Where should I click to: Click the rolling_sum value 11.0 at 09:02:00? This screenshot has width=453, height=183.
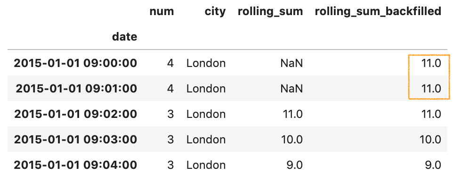click(x=292, y=114)
